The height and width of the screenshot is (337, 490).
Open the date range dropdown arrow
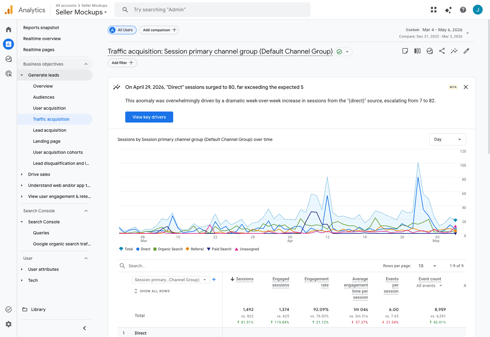[x=468, y=33]
